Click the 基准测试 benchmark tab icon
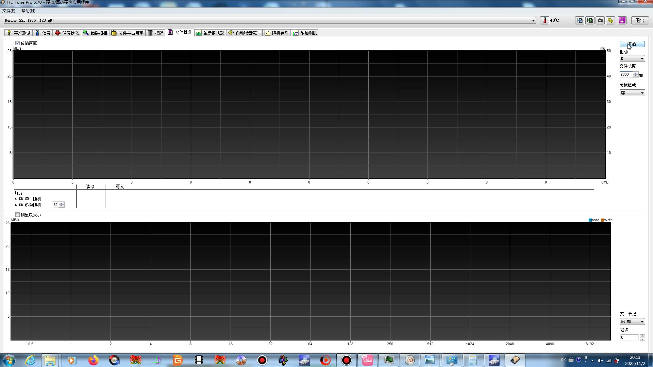This screenshot has width=653, height=367. click(10, 32)
